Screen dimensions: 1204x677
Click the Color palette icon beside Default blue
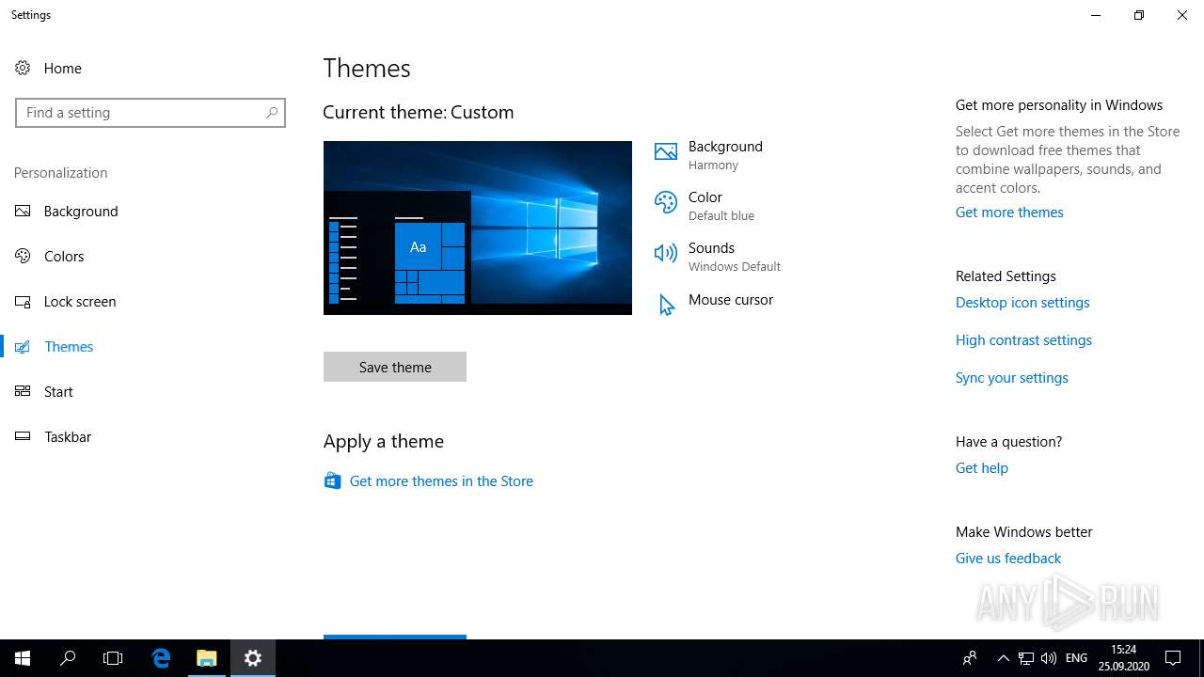point(666,202)
